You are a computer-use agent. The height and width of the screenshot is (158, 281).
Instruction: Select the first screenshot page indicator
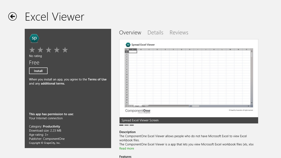tap(122, 125)
